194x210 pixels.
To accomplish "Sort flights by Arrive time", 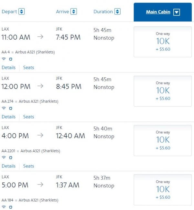I will (73, 12).
